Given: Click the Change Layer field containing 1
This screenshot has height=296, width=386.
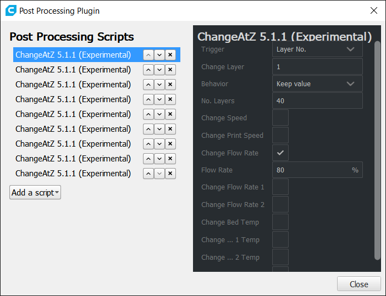Looking at the screenshot, I should click(317, 66).
